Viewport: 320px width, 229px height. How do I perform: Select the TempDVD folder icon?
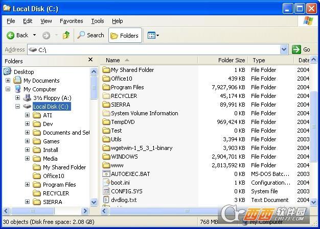(x=106, y=122)
